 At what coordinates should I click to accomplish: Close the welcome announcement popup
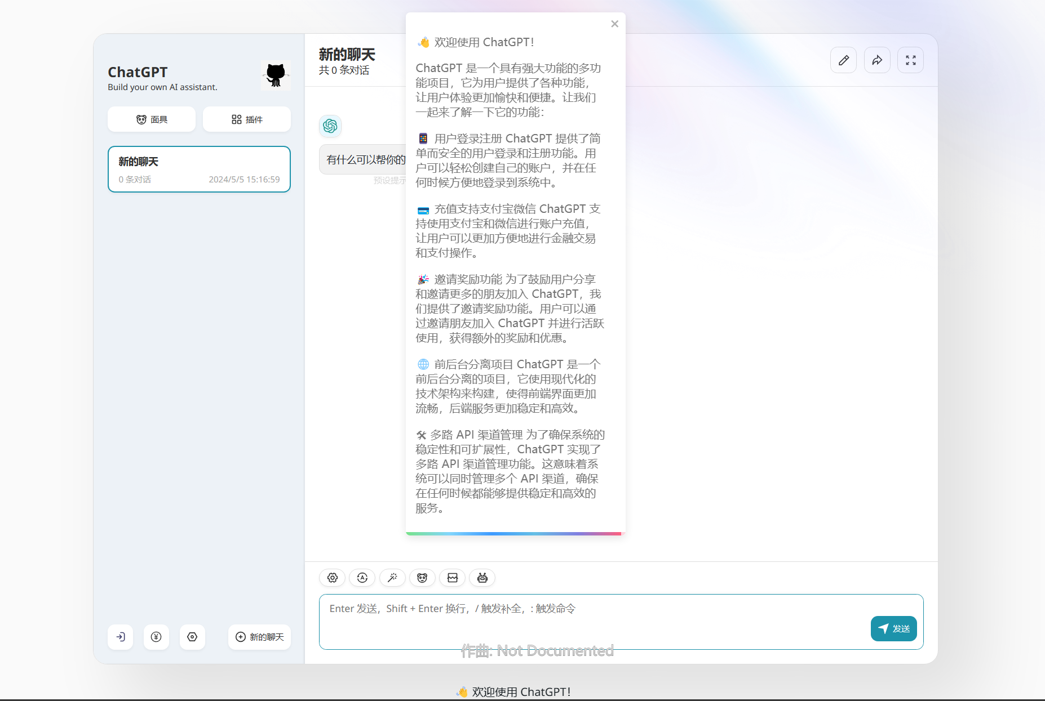[614, 24]
